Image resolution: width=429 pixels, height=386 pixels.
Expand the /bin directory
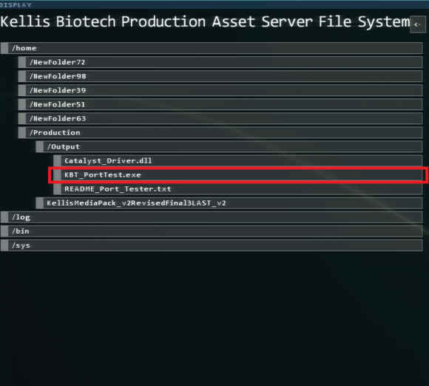(212, 231)
